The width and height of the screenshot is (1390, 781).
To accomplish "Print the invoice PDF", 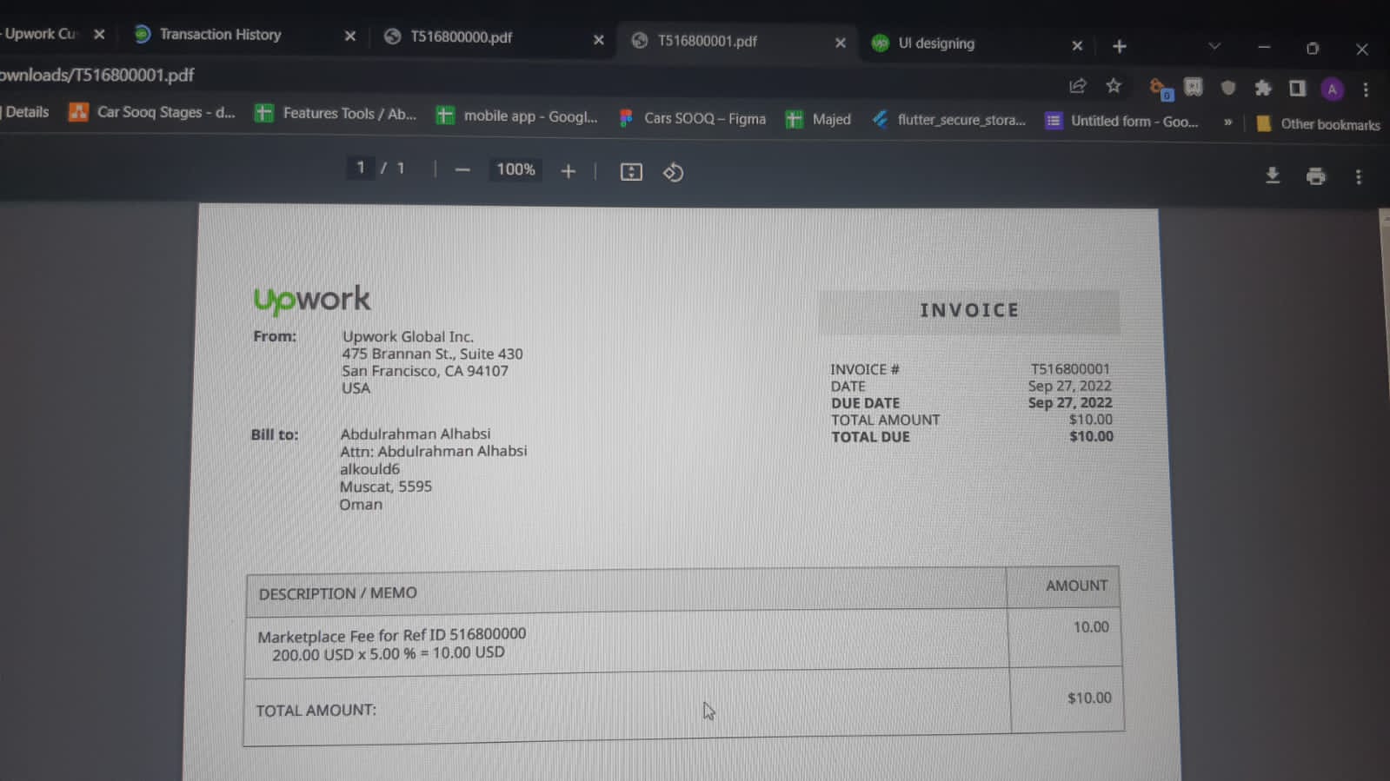I will pyautogui.click(x=1315, y=176).
